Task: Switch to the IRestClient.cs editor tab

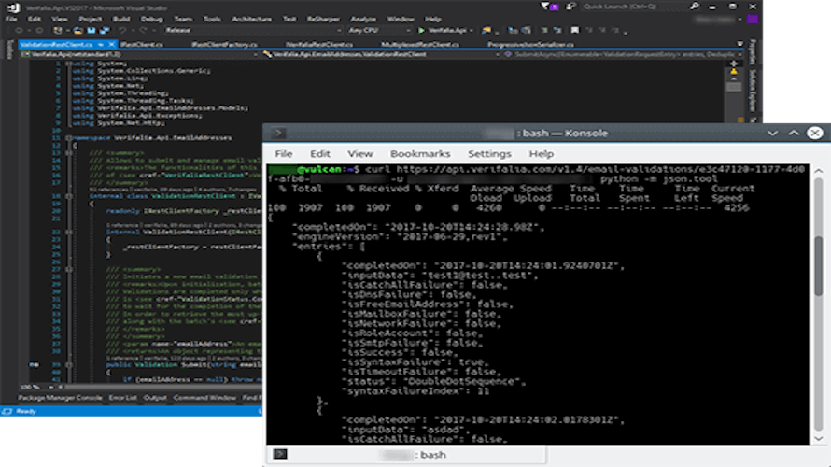Action: [x=142, y=45]
